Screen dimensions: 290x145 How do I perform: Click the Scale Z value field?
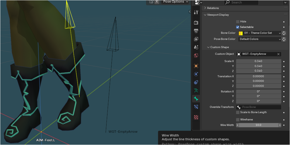(259, 71)
